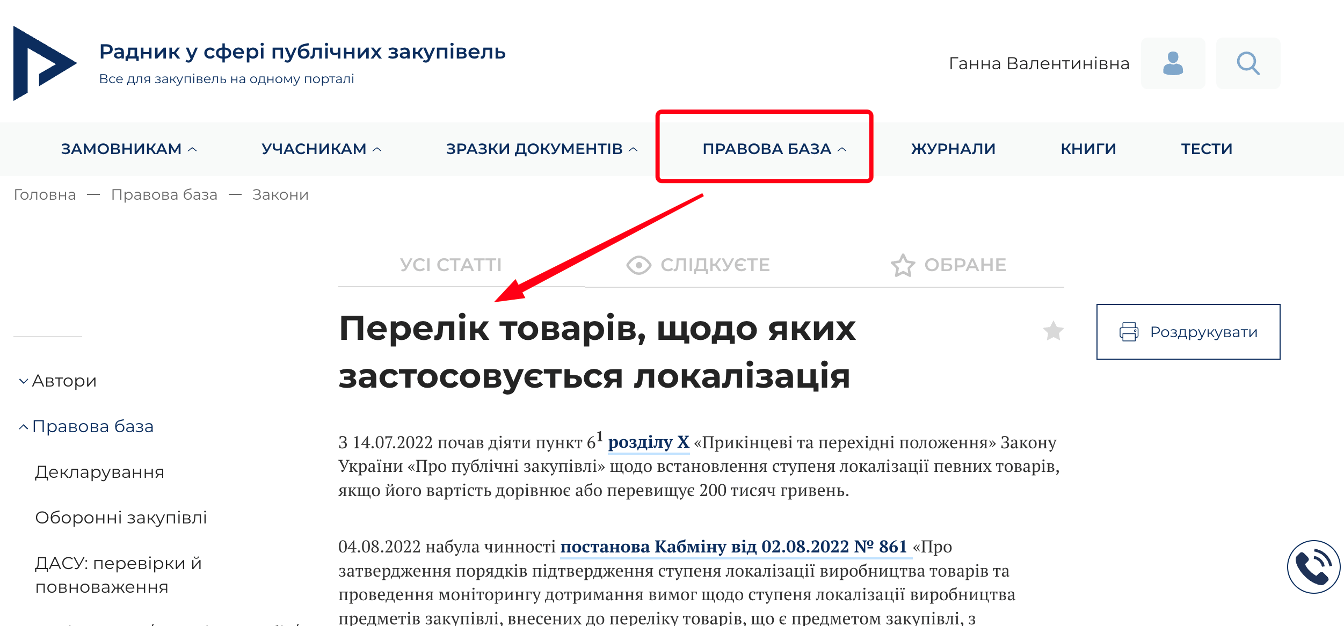Click the search magnifier icon
The width and height of the screenshot is (1344, 626).
[x=1248, y=63]
